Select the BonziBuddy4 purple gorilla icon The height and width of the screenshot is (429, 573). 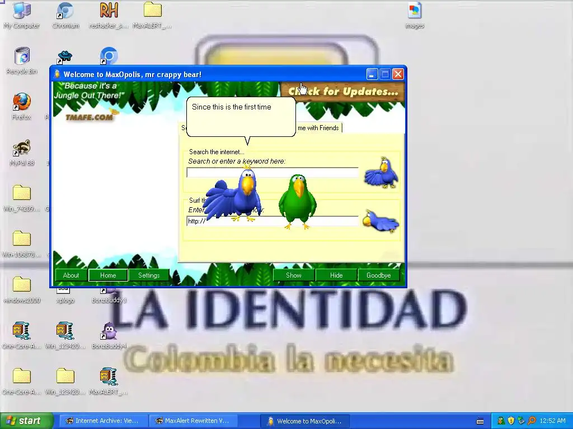coord(109,336)
